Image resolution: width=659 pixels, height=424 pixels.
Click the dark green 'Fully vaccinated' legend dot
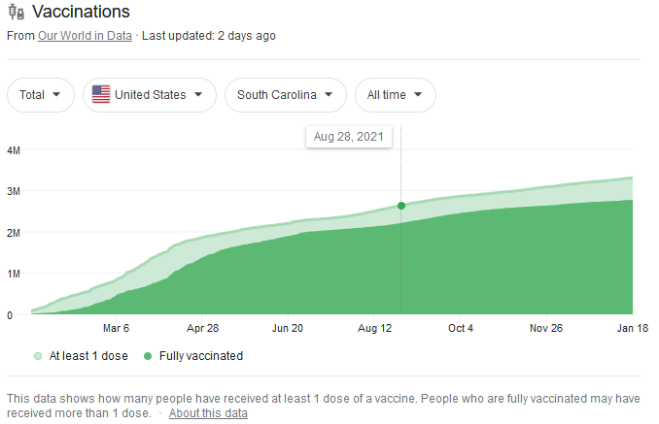[148, 356]
